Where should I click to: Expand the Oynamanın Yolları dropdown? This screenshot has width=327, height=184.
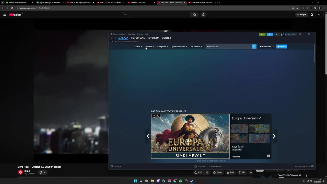(179, 47)
